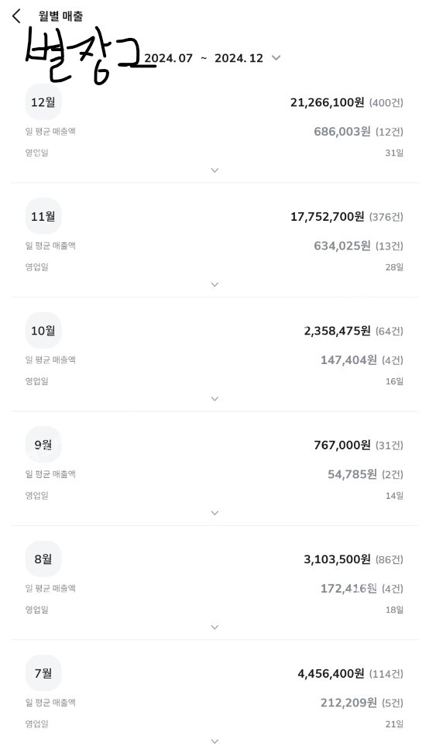Select the 11월 month badge
The width and height of the screenshot is (429, 746).
(x=43, y=216)
